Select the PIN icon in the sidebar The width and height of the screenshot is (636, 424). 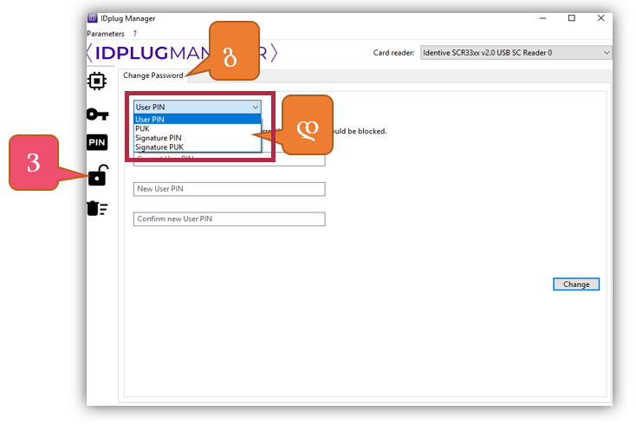[x=97, y=143]
